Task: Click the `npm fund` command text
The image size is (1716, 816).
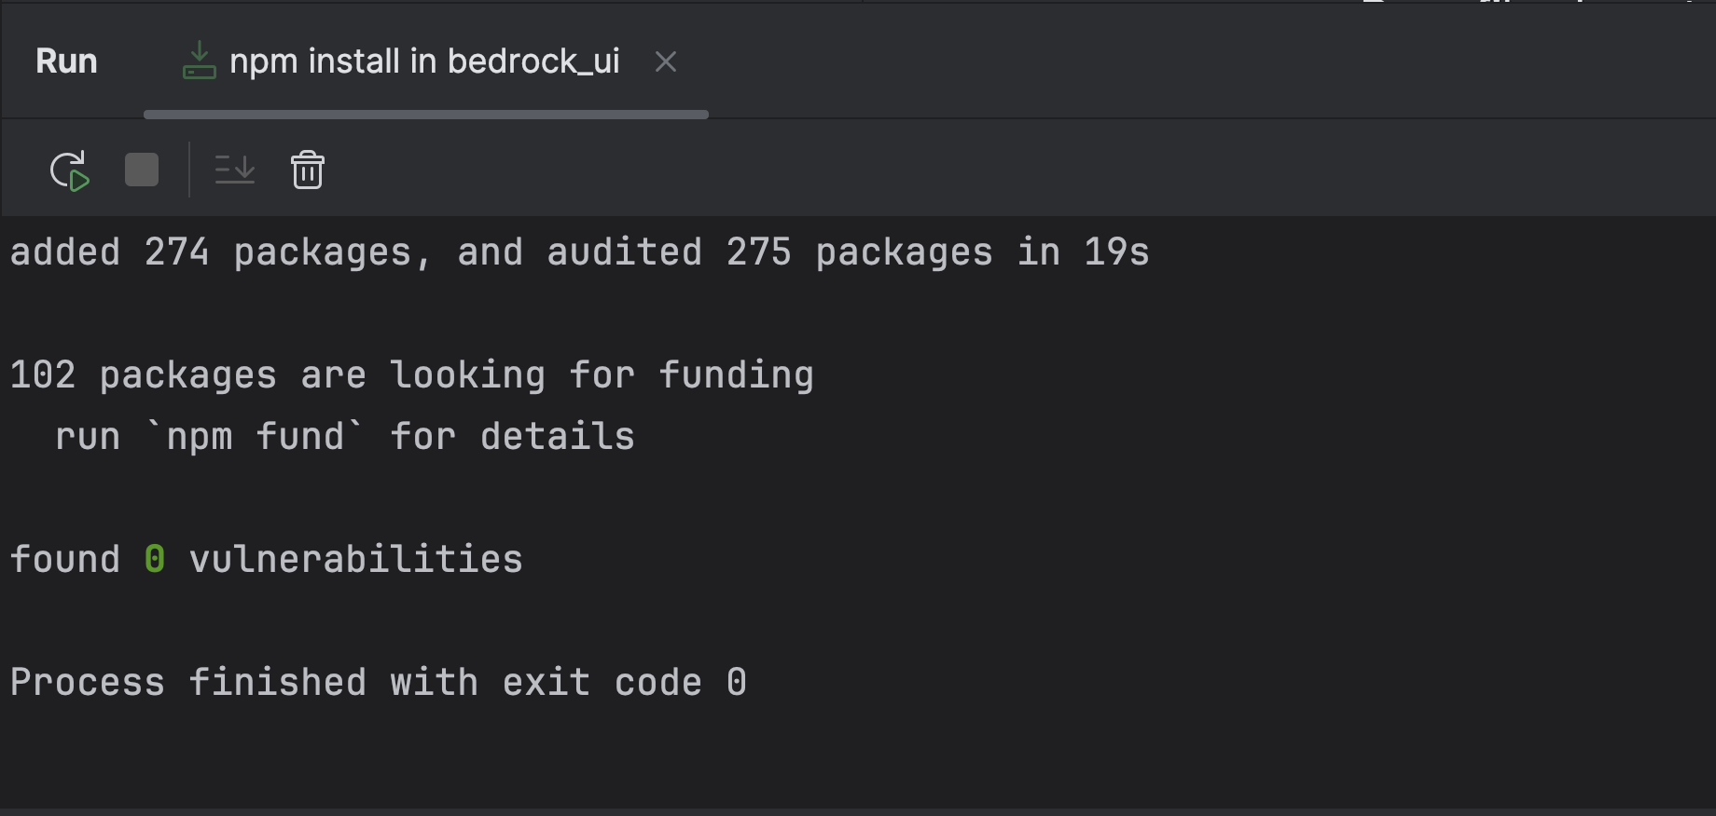Action: (255, 437)
